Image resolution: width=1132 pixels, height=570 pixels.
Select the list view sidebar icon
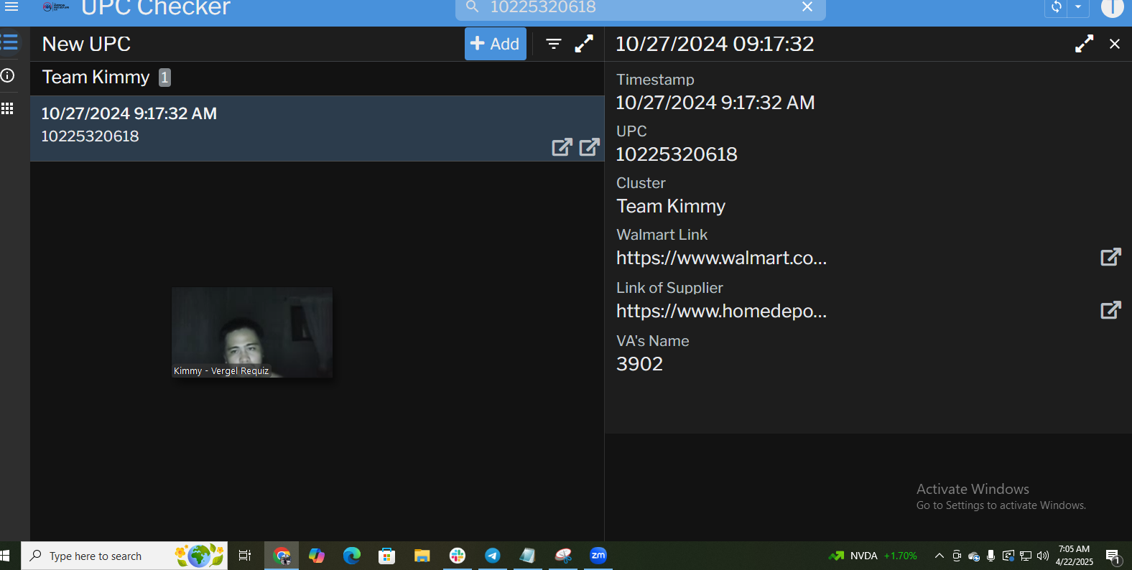[x=9, y=42]
